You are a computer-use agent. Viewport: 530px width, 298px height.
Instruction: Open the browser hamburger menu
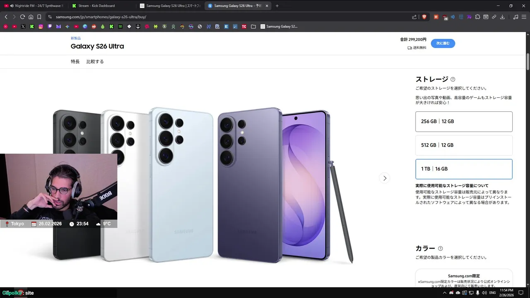524,17
